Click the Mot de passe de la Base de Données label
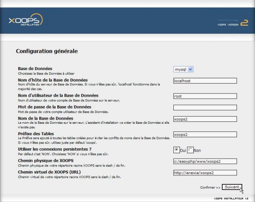Image resolution: width=255 pixels, height=202 pixels. 55,107
